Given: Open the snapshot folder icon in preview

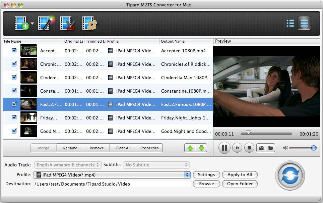Looking at the screenshot, I should (x=270, y=148).
